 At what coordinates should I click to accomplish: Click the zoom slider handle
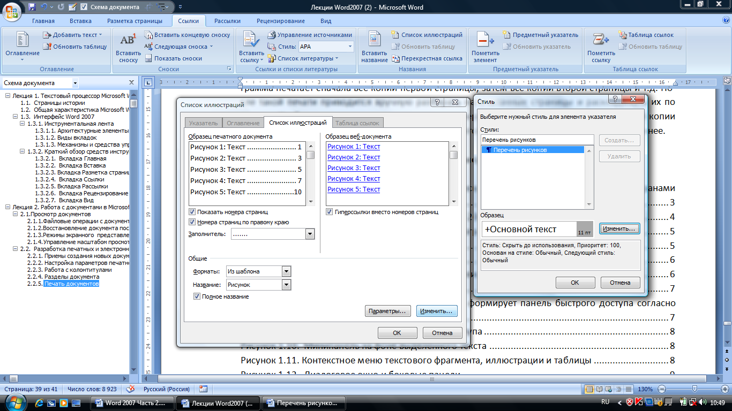tap(694, 389)
